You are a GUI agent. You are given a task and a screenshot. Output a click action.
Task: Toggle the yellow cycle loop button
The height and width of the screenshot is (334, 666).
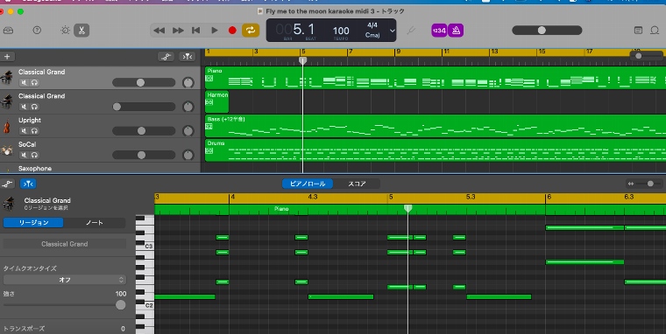(251, 30)
